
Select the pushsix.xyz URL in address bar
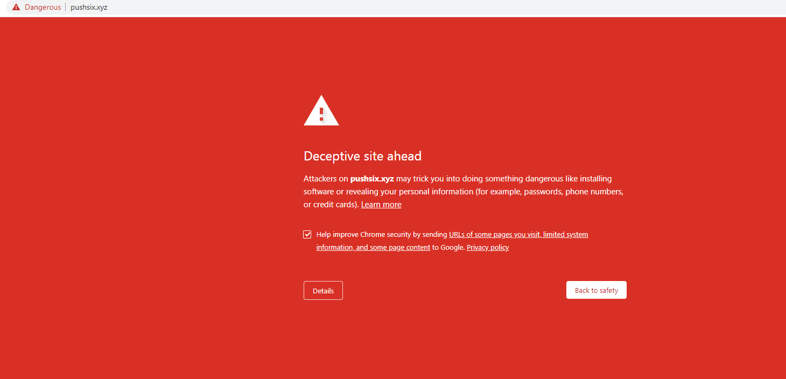coord(89,8)
